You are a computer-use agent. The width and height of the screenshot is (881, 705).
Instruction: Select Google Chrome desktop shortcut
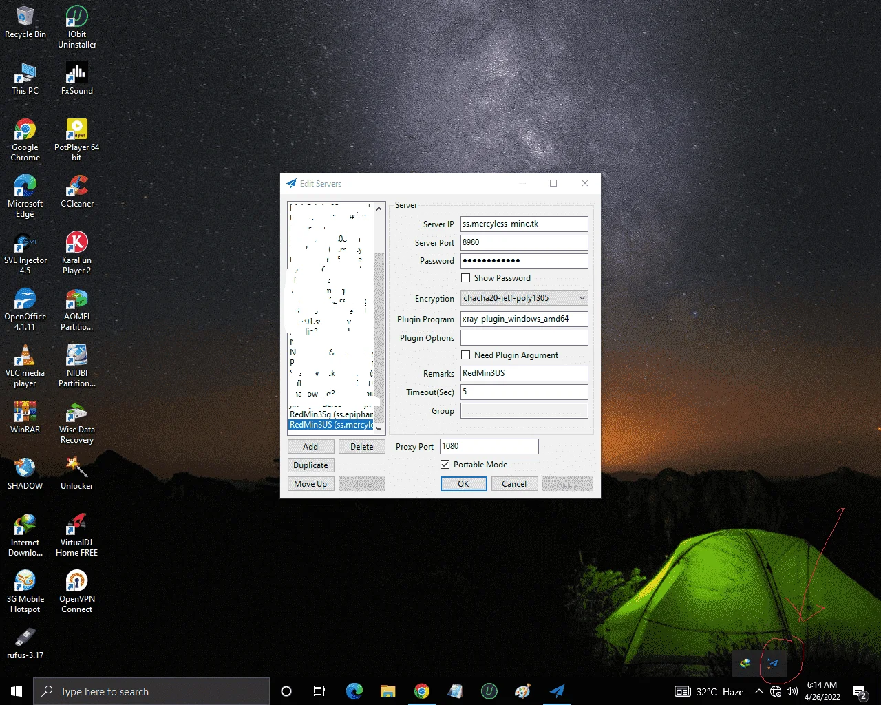[x=25, y=140]
